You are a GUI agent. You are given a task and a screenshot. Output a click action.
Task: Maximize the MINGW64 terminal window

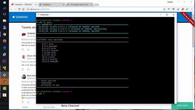167,15
